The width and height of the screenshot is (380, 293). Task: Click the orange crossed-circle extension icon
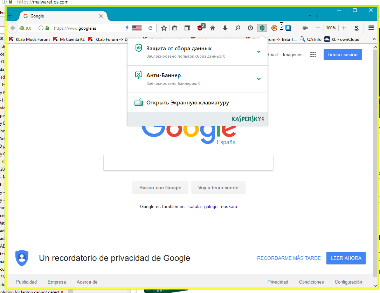274,28
